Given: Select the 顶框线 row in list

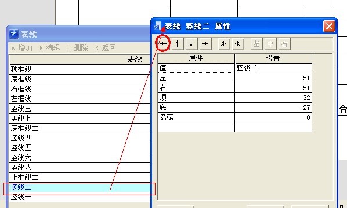Looking at the screenshot, I should coord(80,69).
